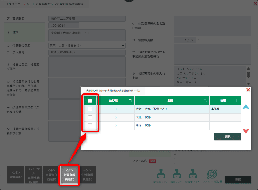Screen dimensions: 258x190
Task: Tick checkbox for 大阪 太郎（役員あり）row
Action: pos(90,109)
